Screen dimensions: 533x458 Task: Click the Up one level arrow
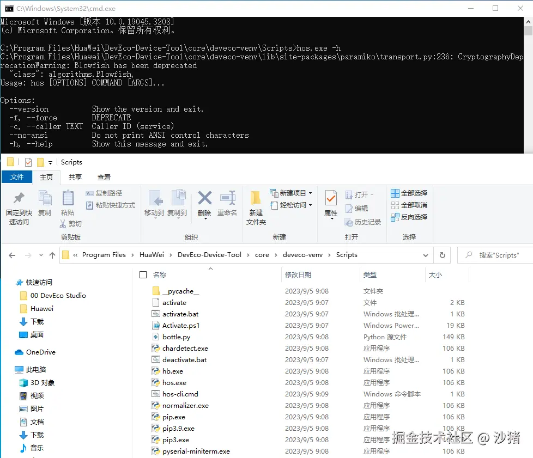pos(52,255)
